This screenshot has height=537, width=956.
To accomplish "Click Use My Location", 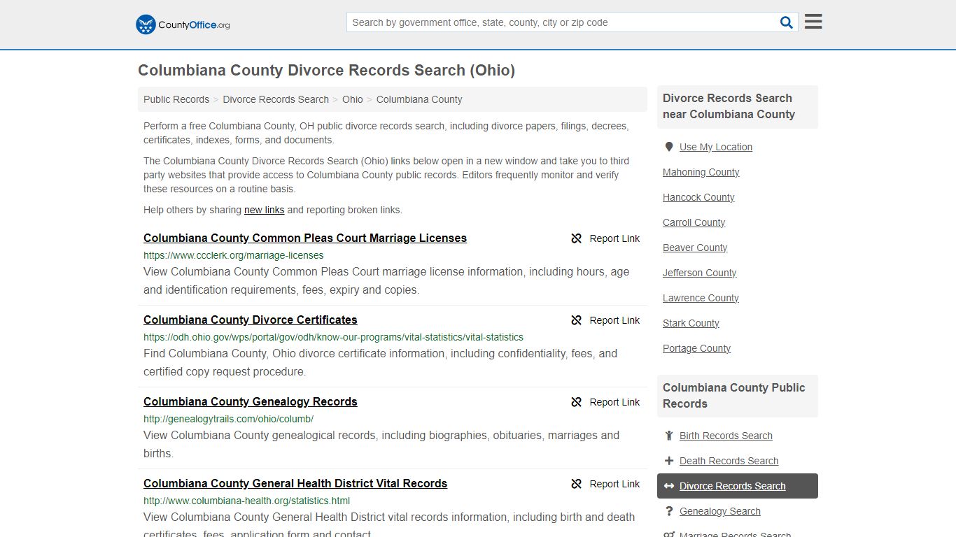I will click(716, 147).
